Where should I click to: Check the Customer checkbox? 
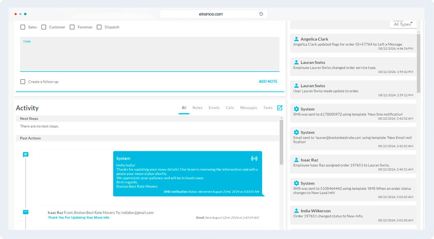tap(44, 27)
